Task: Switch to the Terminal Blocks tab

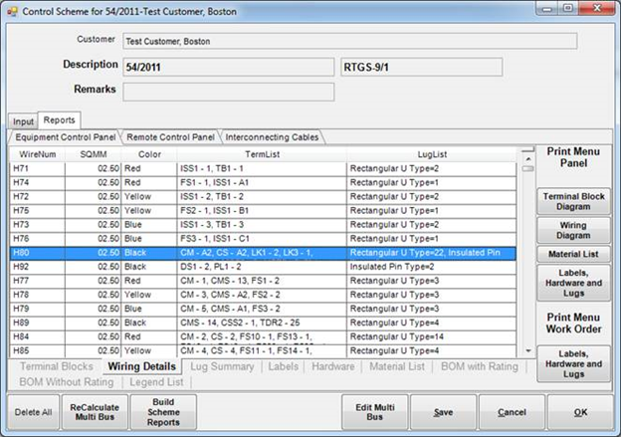Action: pyautogui.click(x=57, y=367)
